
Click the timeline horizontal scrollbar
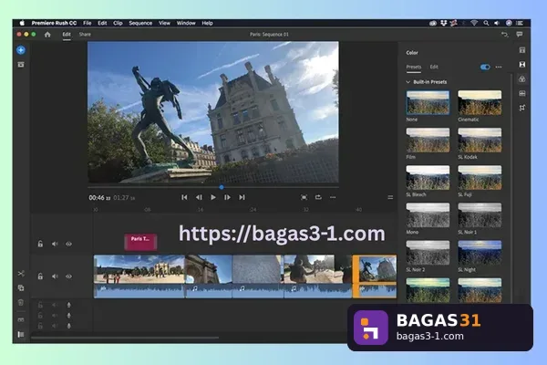click(x=125, y=338)
